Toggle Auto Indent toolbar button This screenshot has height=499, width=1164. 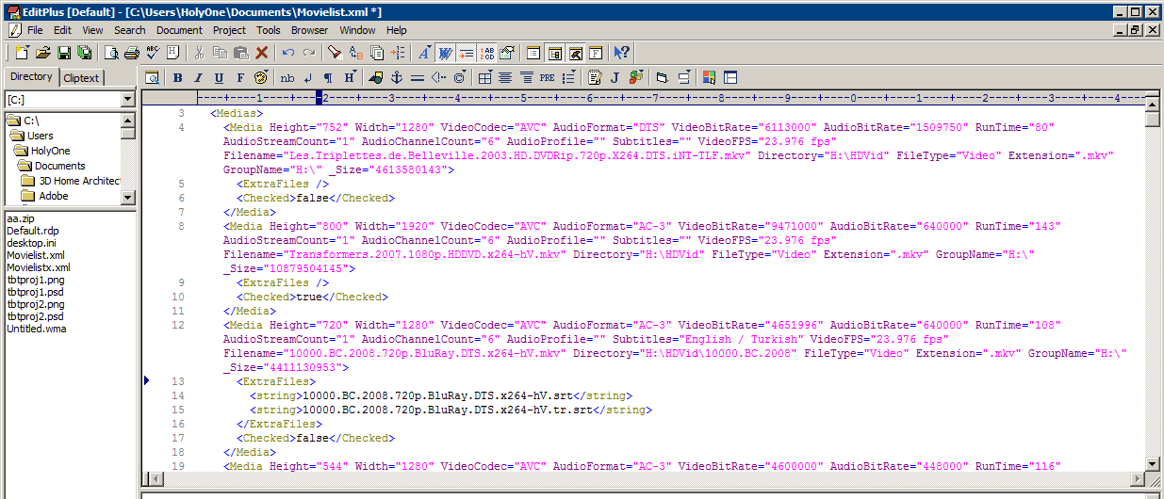click(466, 53)
